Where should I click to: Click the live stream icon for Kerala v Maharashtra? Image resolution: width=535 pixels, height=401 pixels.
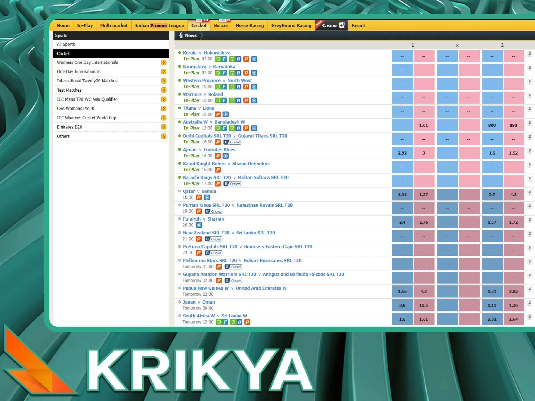[254, 59]
